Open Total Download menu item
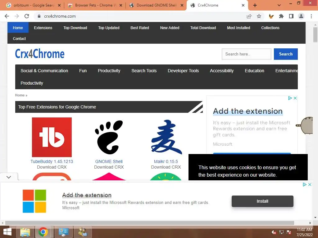Screen dimensions: 318x238 click(203, 28)
